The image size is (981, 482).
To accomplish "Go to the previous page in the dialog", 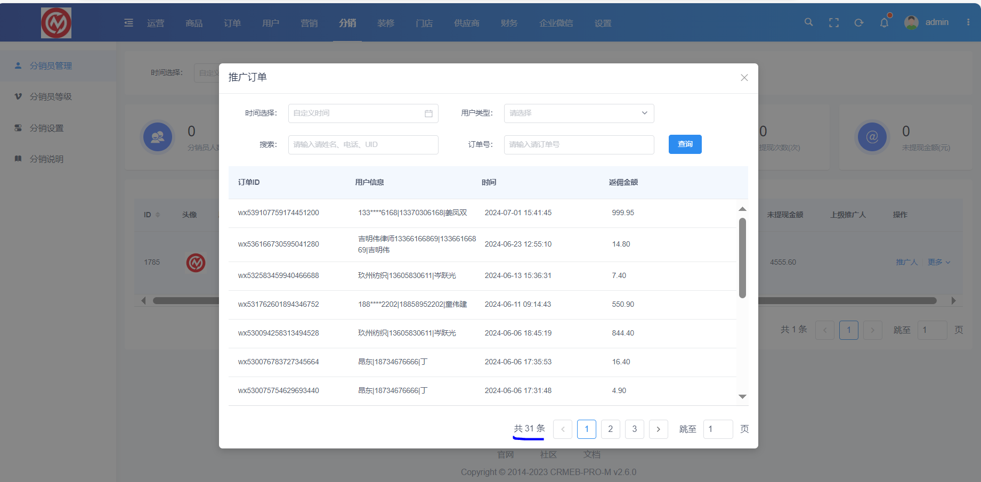I will click(563, 429).
